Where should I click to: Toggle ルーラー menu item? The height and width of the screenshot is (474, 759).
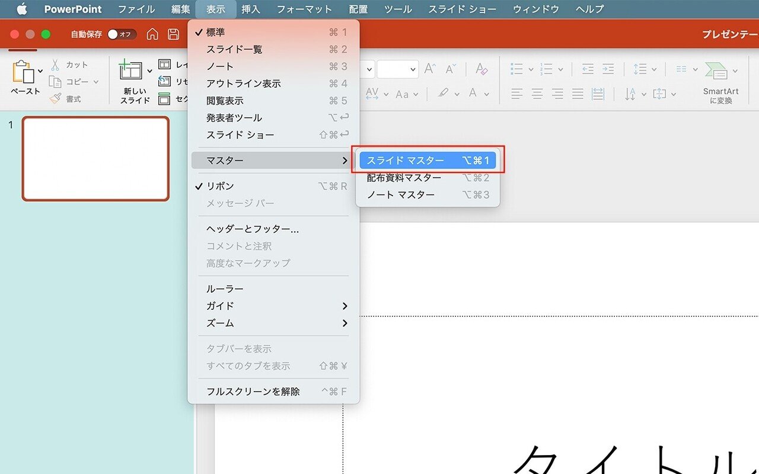273,289
